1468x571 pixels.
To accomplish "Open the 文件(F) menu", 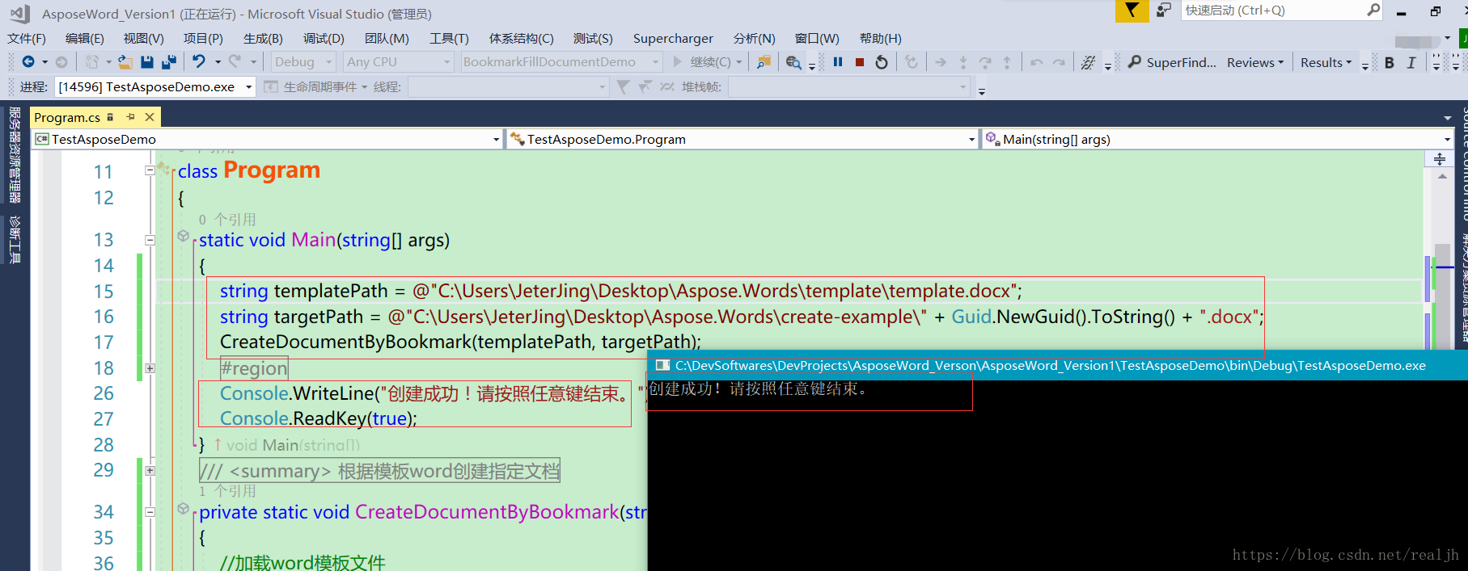I will point(27,38).
